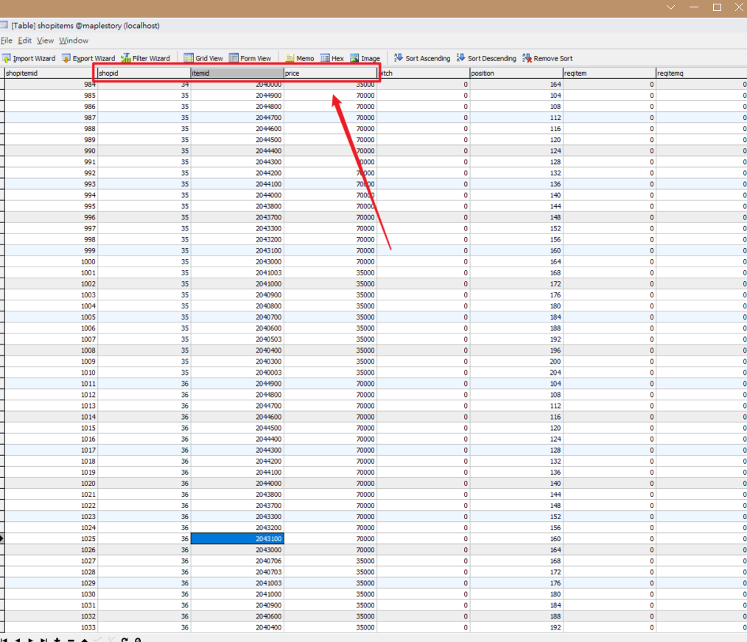Select shopitemid cell 985

coord(51,95)
